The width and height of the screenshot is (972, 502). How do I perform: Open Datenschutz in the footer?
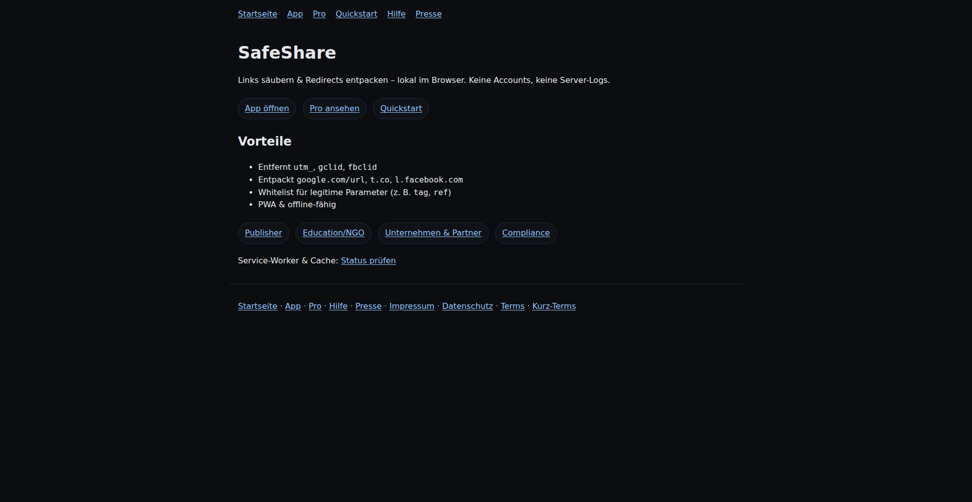(467, 306)
